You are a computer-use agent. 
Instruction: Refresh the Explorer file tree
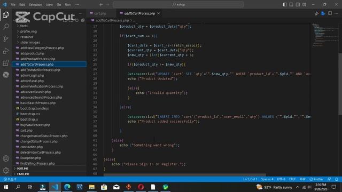(x=76, y=20)
